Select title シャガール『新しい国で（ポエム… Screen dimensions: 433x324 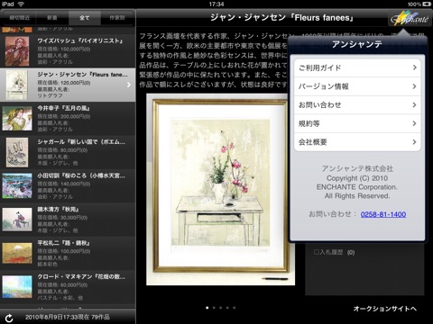pos(81,142)
